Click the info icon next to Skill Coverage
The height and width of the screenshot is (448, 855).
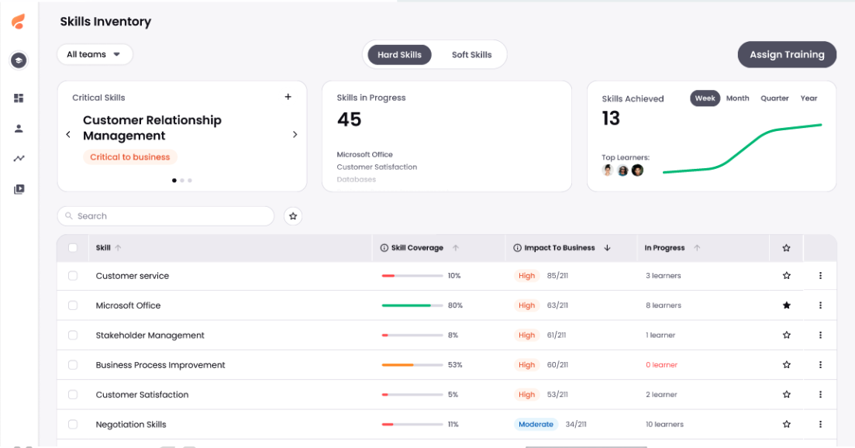tap(383, 247)
